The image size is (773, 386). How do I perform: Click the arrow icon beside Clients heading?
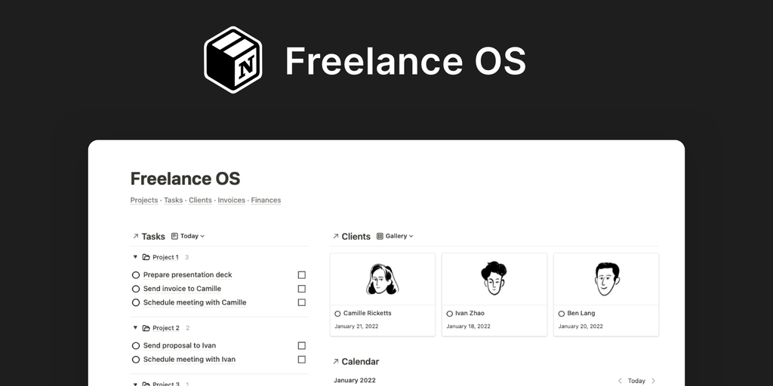pos(335,236)
